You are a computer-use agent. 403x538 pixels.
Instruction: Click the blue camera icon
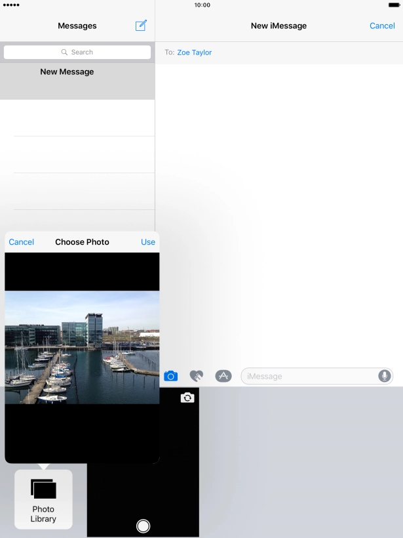(x=170, y=376)
